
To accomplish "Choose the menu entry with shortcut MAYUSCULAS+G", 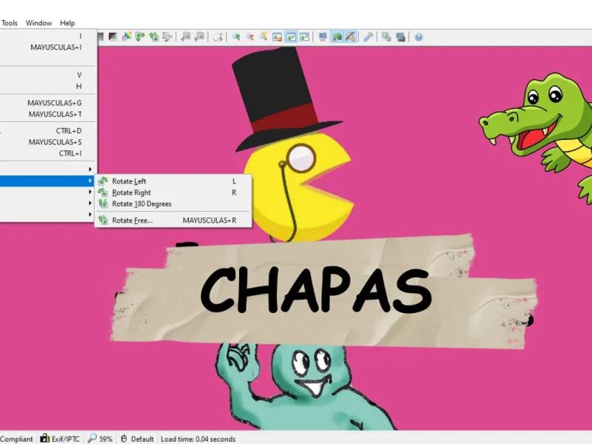I will coord(47,103).
